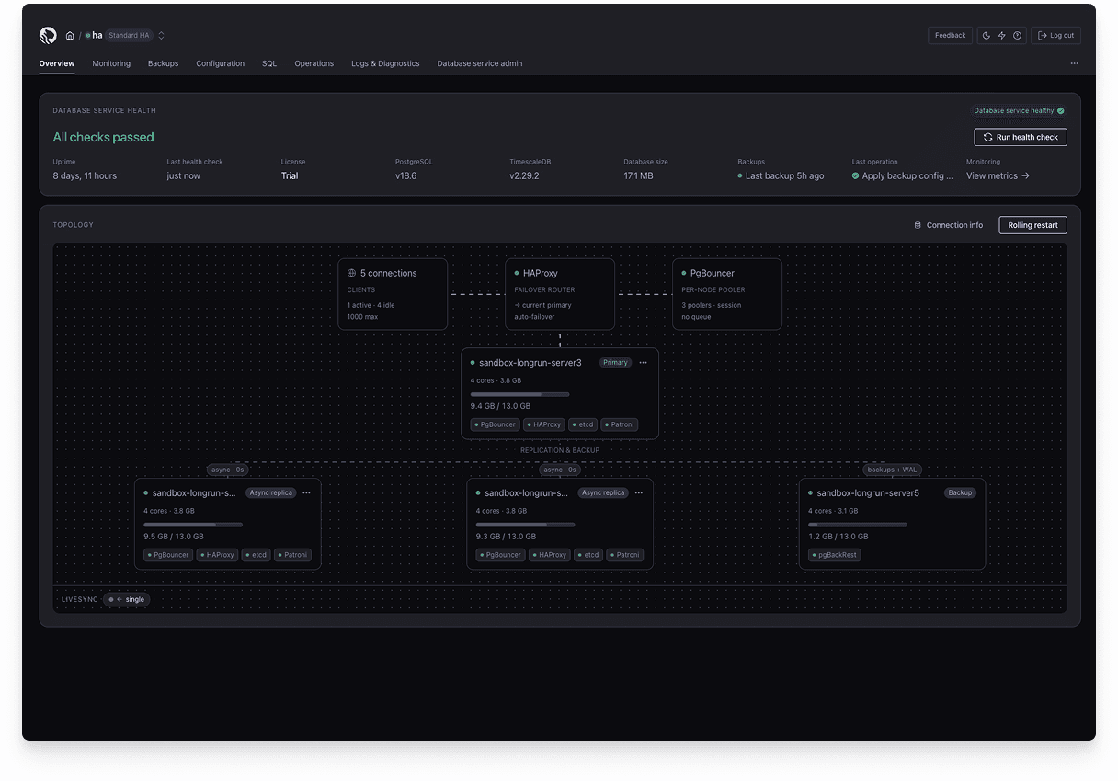Click usage bar of the 9.3 GB replica
Image resolution: width=1118 pixels, height=781 pixels.
[x=525, y=525]
